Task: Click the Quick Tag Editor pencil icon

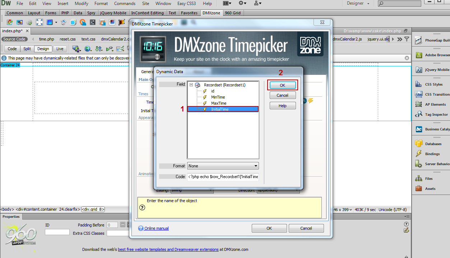Action: point(406,230)
